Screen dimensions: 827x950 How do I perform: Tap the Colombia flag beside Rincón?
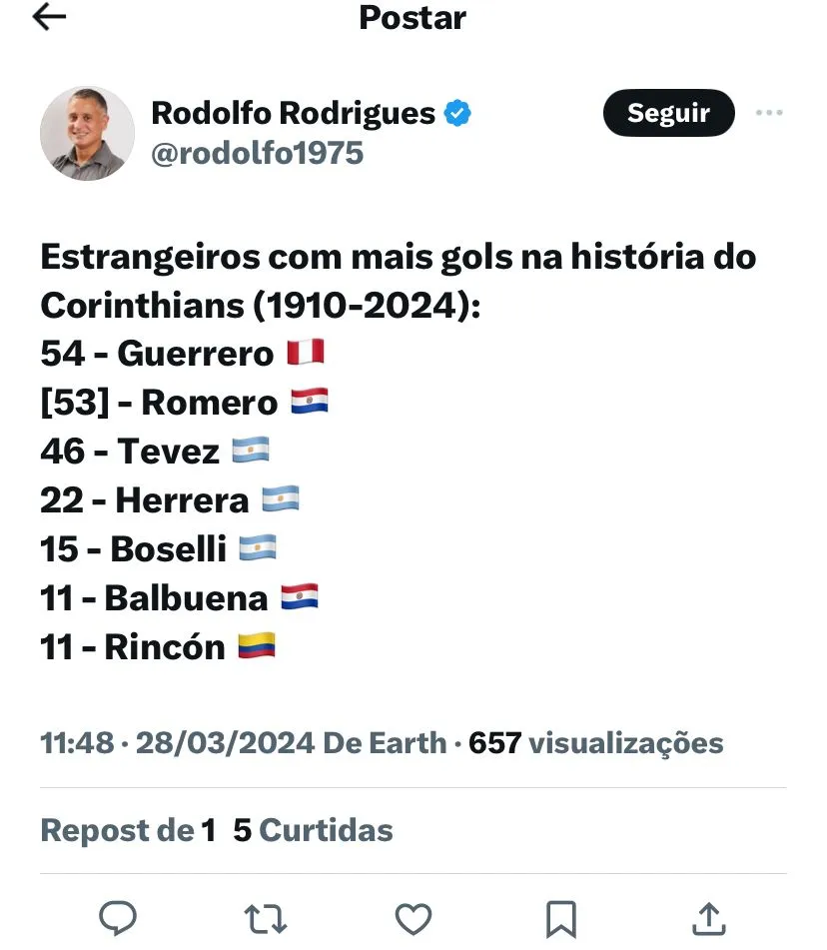point(257,646)
